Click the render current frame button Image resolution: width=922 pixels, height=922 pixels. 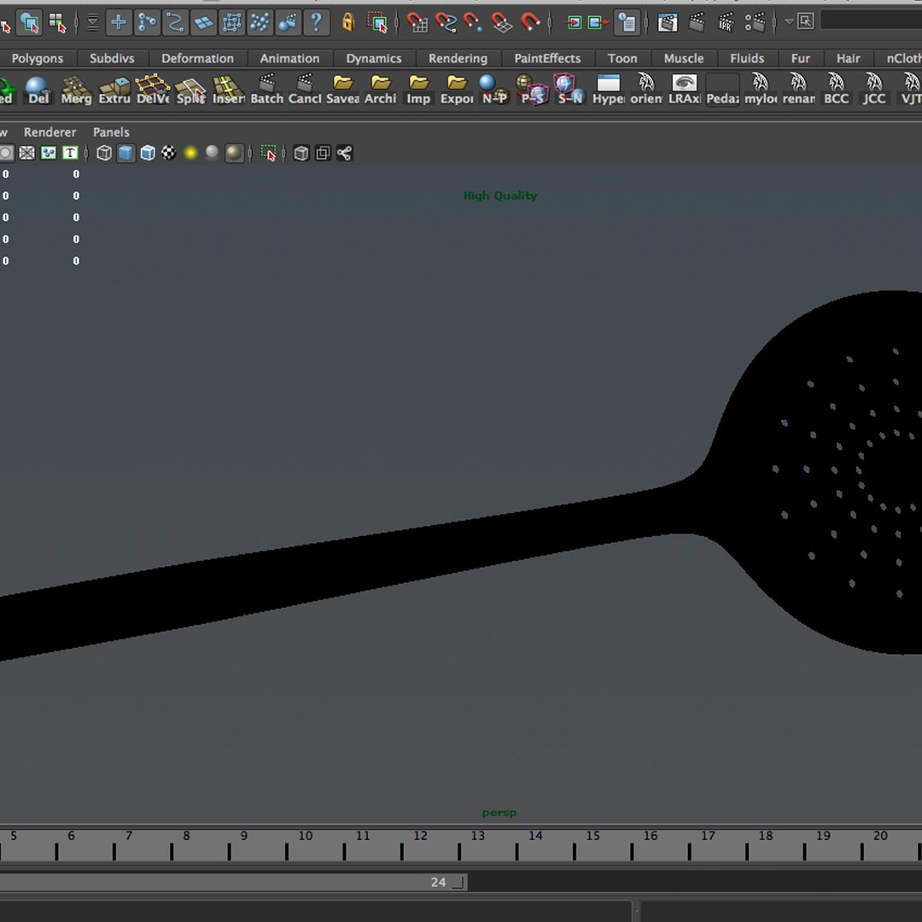(x=697, y=22)
